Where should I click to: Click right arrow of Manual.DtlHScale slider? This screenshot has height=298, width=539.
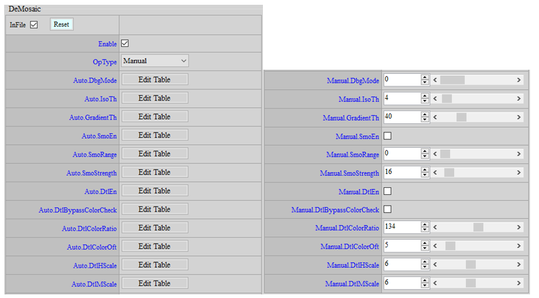519,265
